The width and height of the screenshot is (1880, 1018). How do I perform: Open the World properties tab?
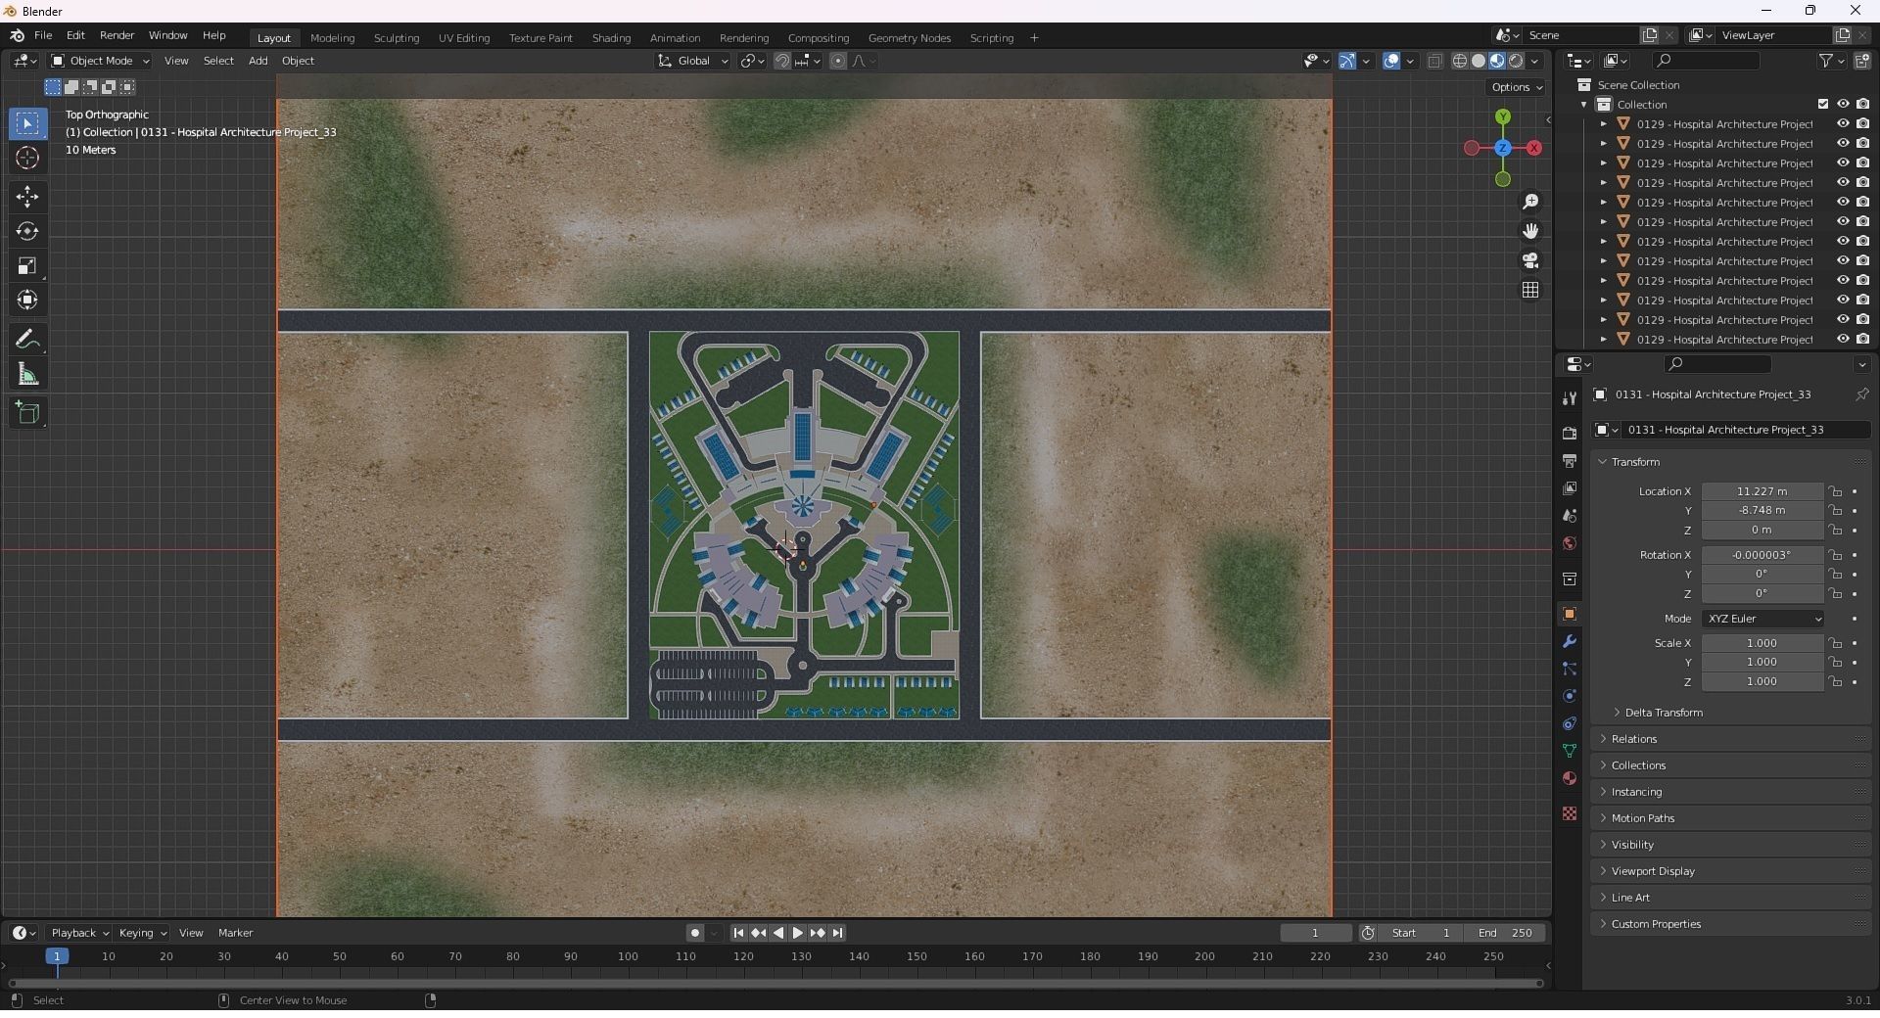[x=1570, y=543]
